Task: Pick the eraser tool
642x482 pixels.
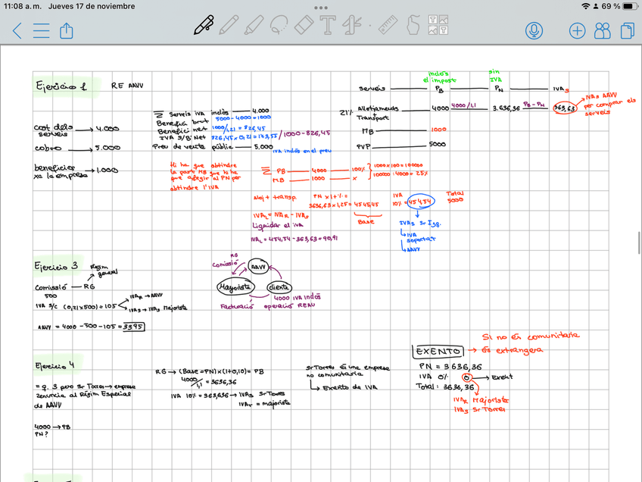Action: pyautogui.click(x=304, y=25)
